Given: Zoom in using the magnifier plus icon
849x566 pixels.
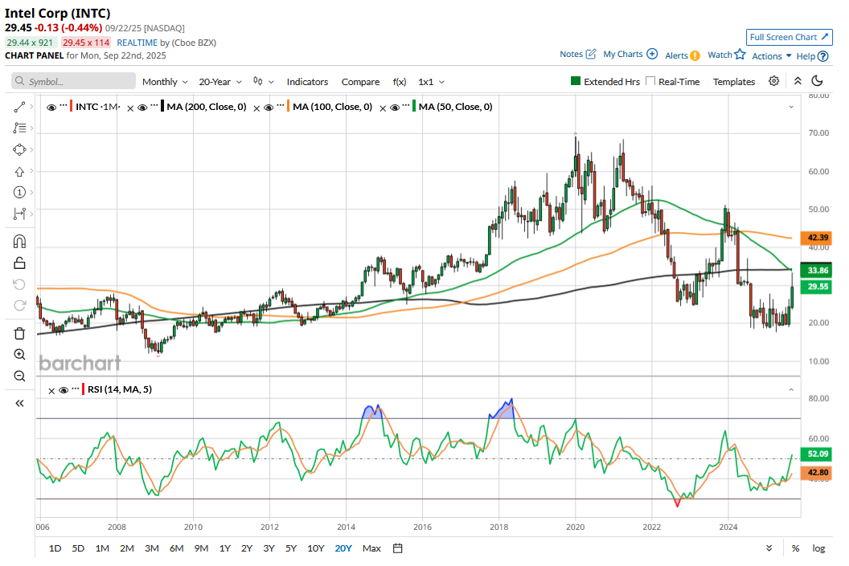Looking at the screenshot, I should tap(20, 354).
